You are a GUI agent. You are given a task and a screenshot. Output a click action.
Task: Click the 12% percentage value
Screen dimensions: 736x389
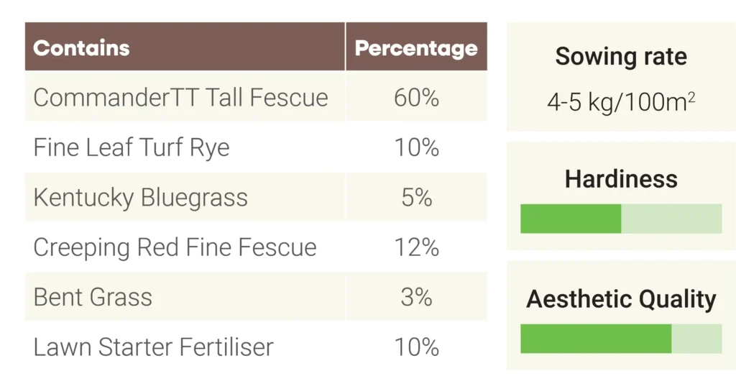416,247
